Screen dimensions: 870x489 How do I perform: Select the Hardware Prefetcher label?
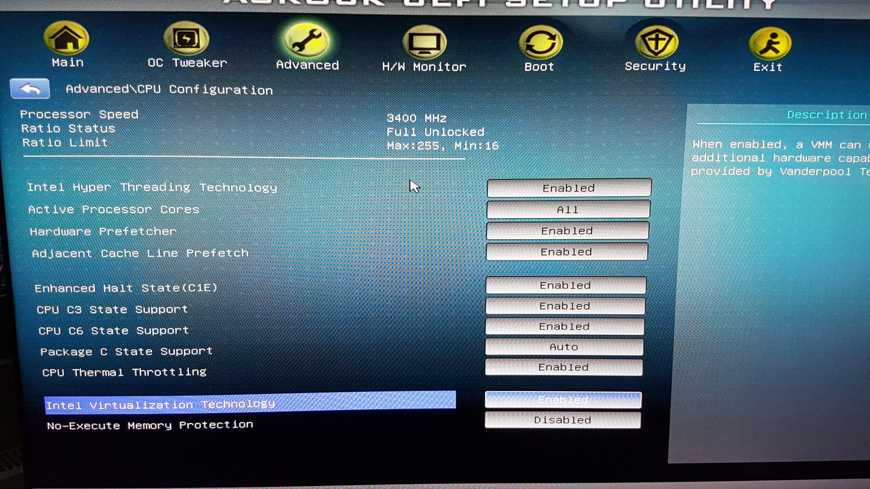(103, 231)
